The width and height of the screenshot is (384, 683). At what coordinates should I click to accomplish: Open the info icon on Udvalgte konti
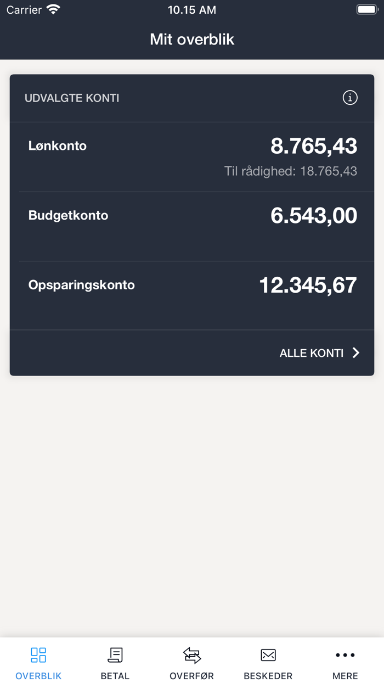click(x=349, y=98)
